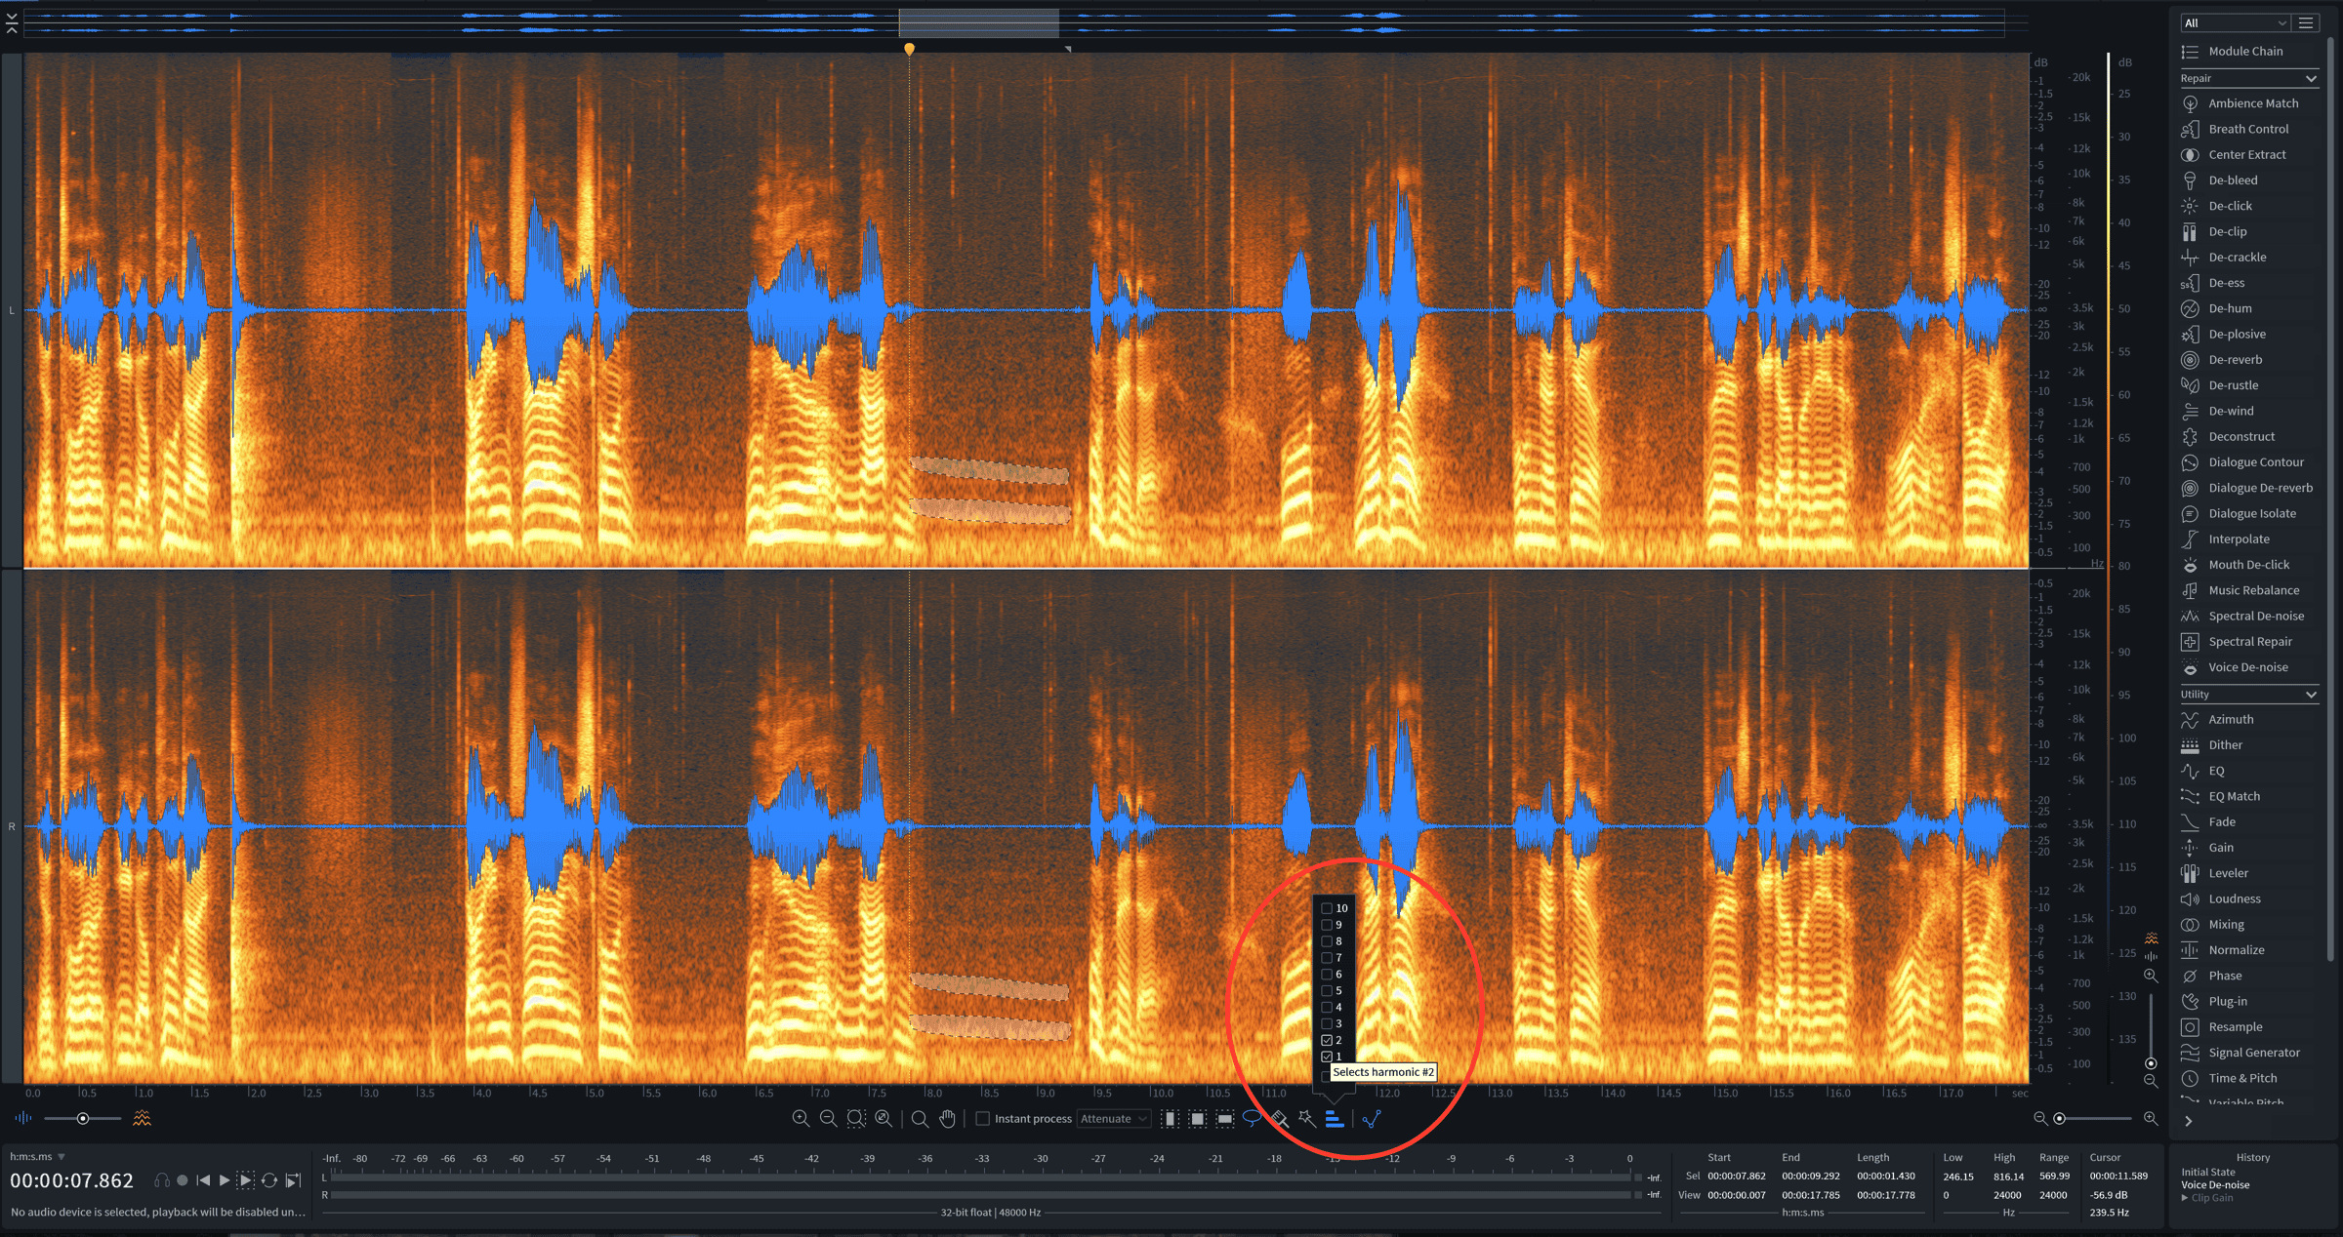Screen dimensions: 2343x1237
Task: Collapse the Repair section
Action: click(2311, 78)
